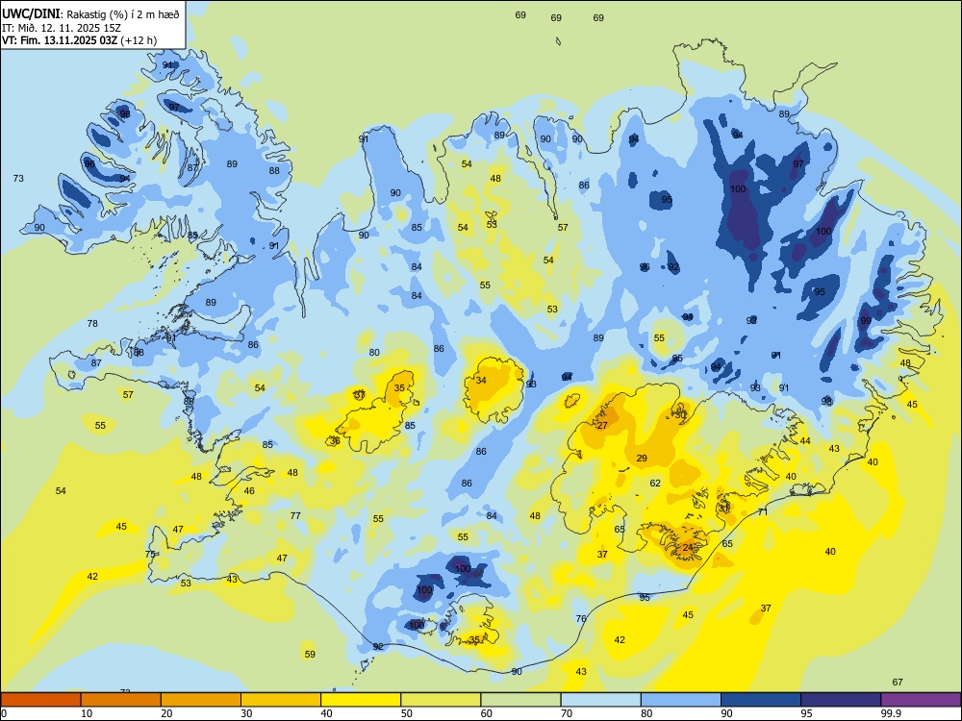Click the map title 'UWC/DINI: Rakastig (%) í 2 m hæð'

pyautogui.click(x=90, y=13)
